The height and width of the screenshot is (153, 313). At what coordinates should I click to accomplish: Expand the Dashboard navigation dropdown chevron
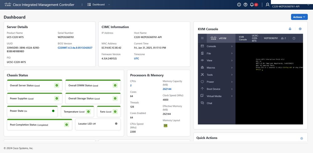(x=109, y=5)
